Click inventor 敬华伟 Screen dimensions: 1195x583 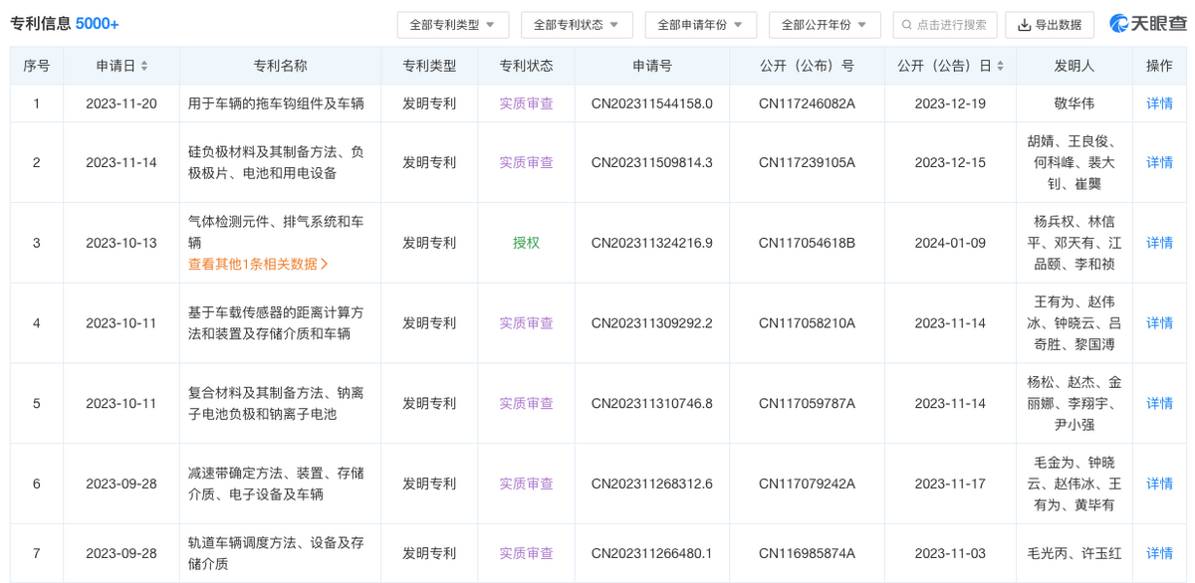tap(1075, 103)
